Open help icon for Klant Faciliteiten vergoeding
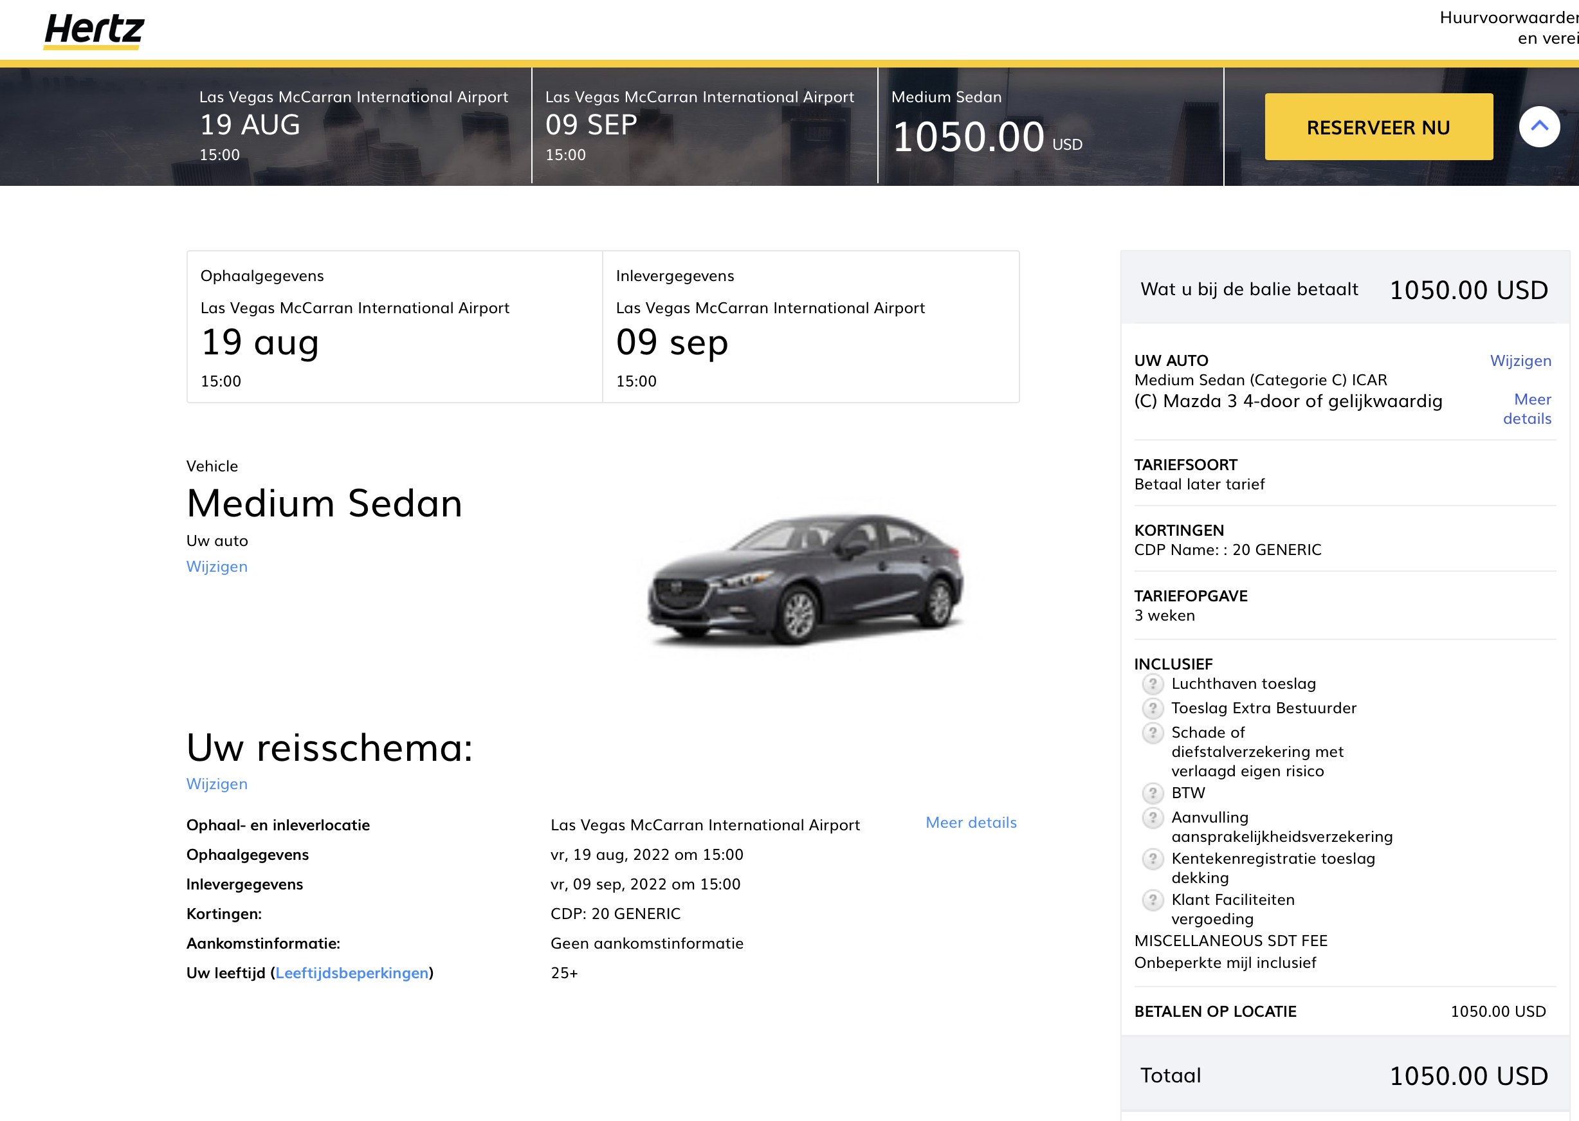 click(x=1152, y=899)
